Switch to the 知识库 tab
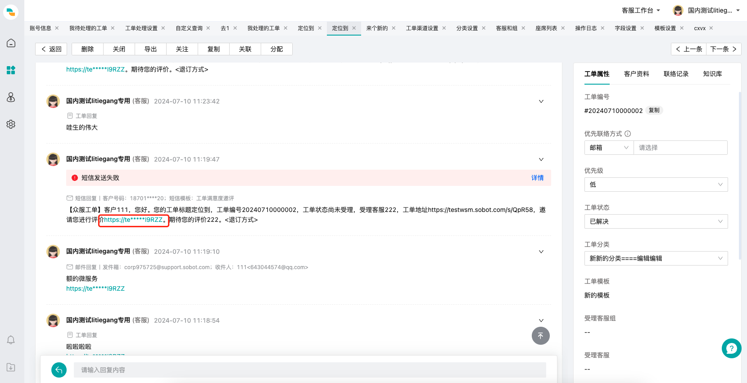The width and height of the screenshot is (747, 383). (x=712, y=74)
